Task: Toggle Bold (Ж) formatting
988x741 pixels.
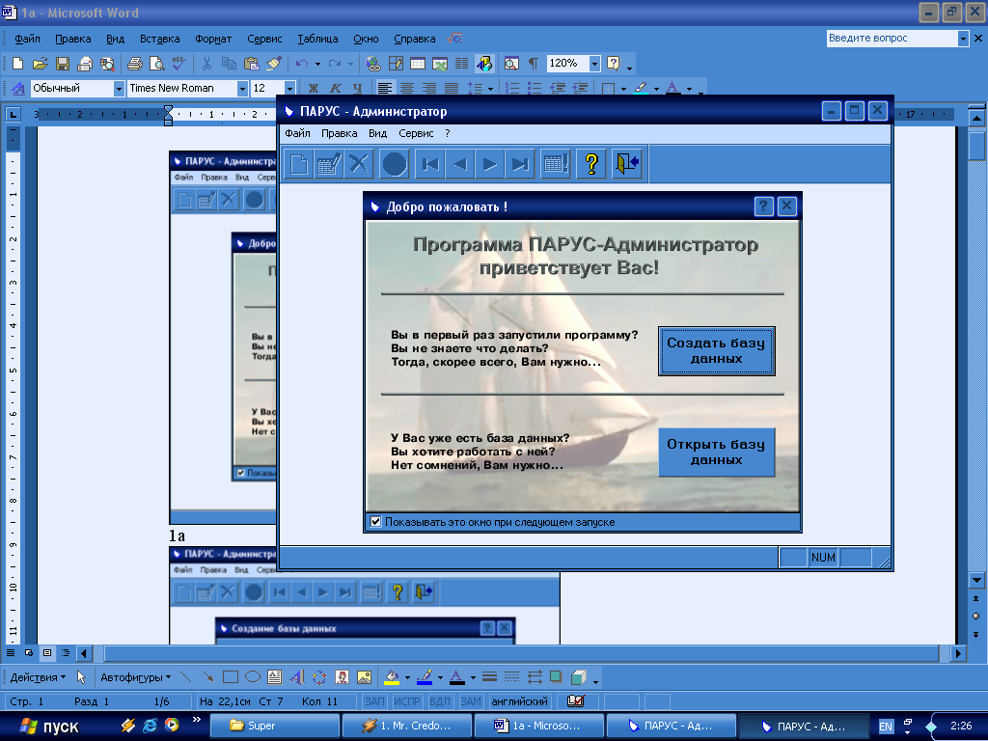Action: click(314, 88)
